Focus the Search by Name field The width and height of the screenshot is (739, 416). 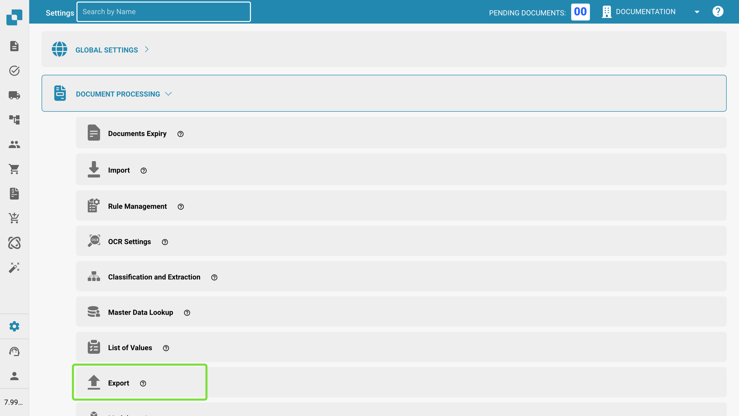tap(164, 12)
